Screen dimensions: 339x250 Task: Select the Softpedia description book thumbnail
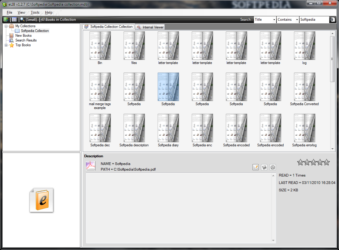click(x=134, y=131)
